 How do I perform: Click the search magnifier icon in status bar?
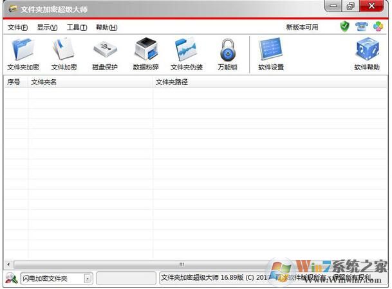pyautogui.click(x=11, y=278)
